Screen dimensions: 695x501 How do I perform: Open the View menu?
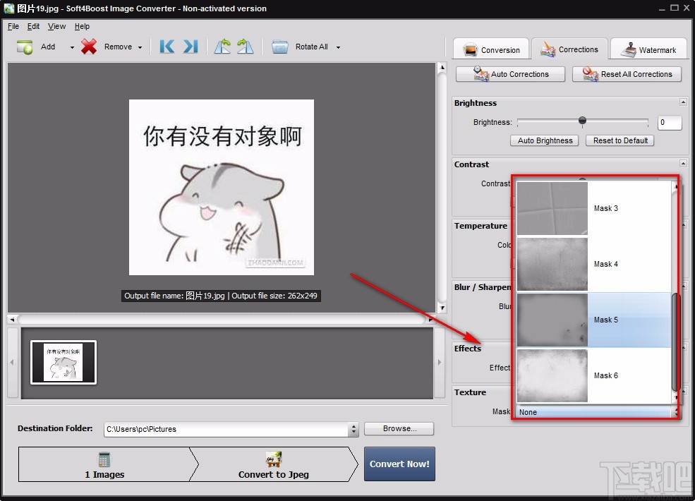pyautogui.click(x=56, y=26)
